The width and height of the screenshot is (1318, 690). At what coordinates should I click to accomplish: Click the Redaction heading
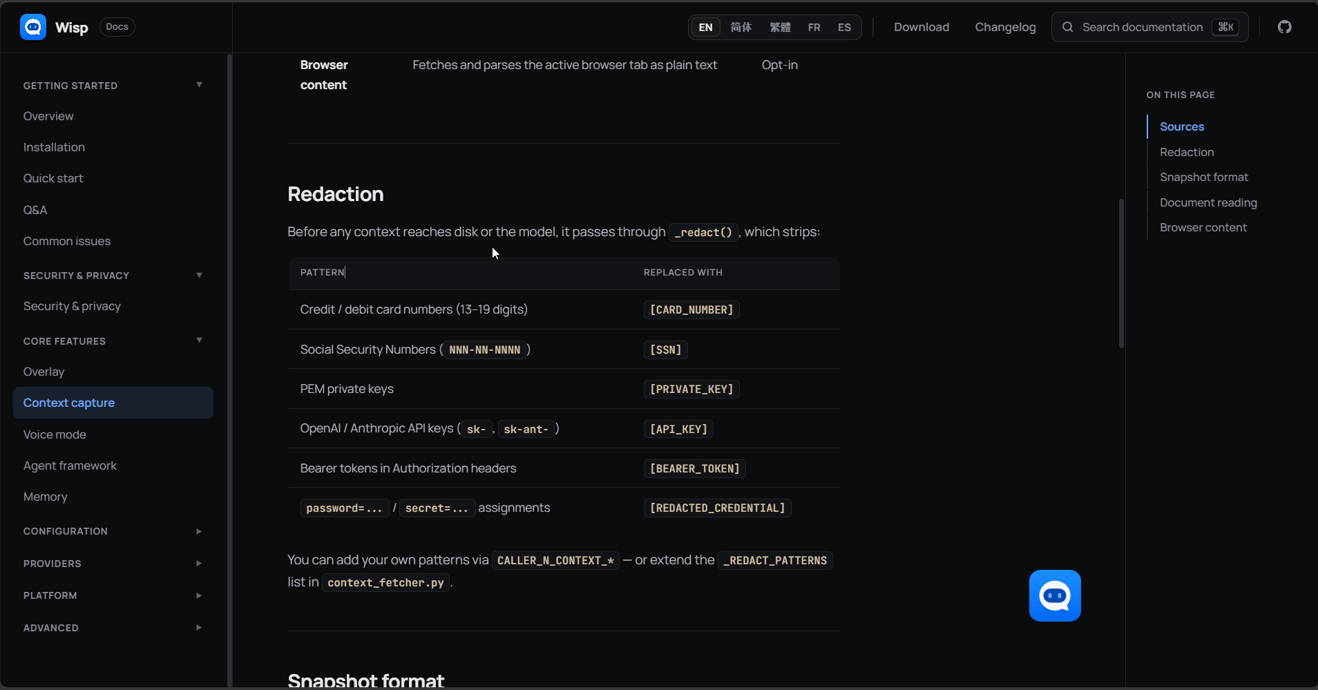tap(336, 194)
